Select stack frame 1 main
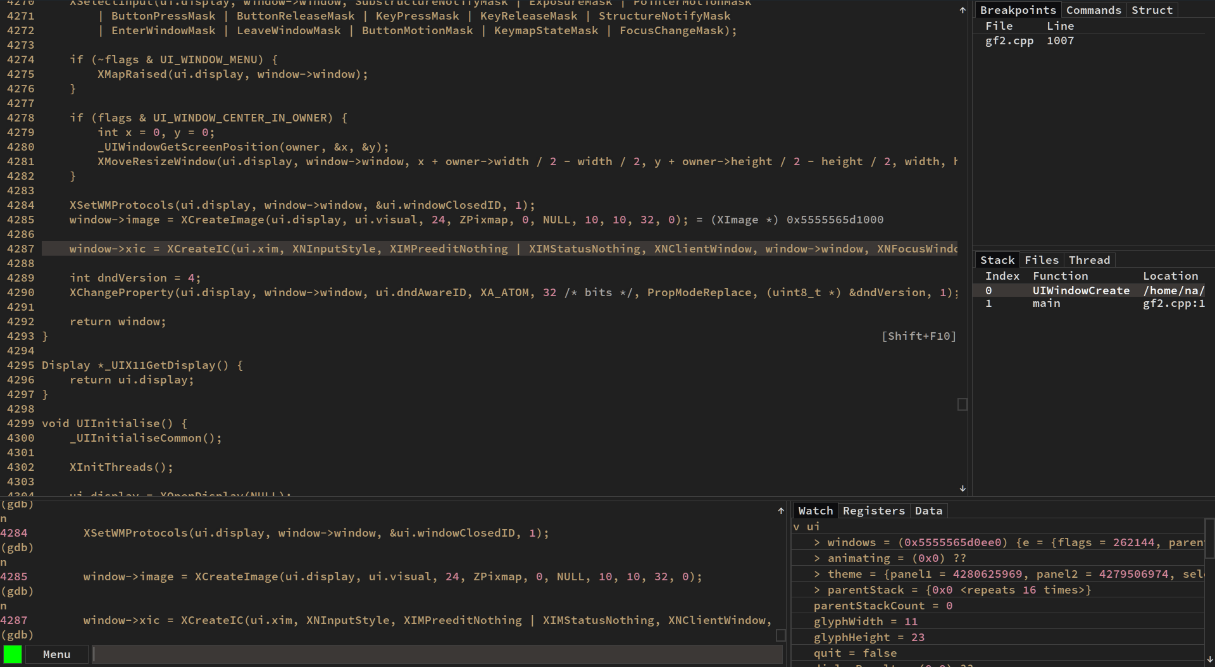This screenshot has width=1215, height=667. [x=1088, y=304]
